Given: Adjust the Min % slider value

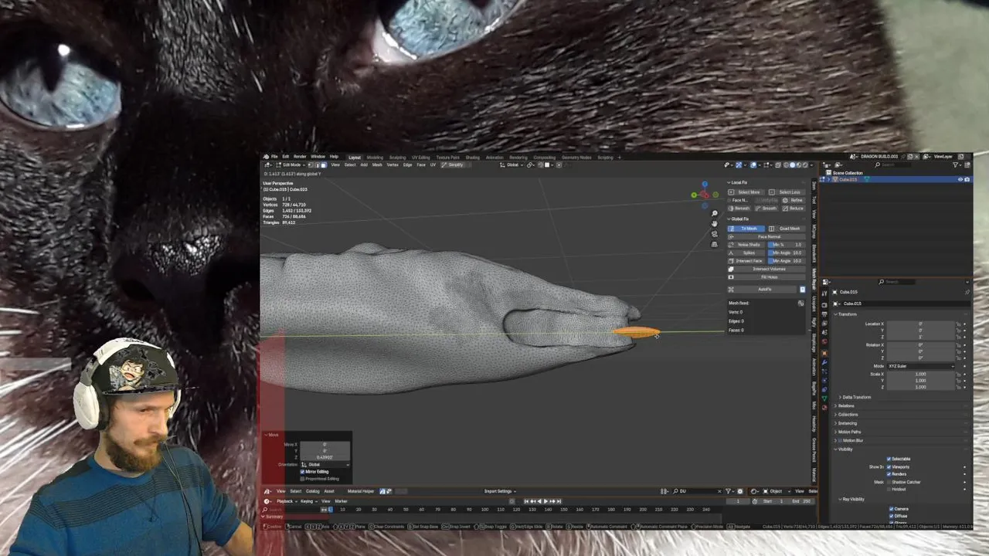Looking at the screenshot, I should 787,245.
